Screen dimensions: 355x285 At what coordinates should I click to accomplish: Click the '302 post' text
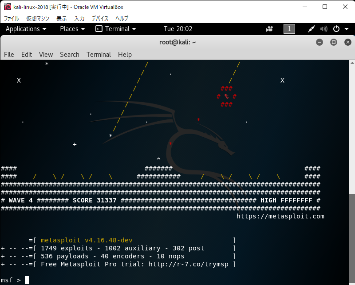click(188, 248)
